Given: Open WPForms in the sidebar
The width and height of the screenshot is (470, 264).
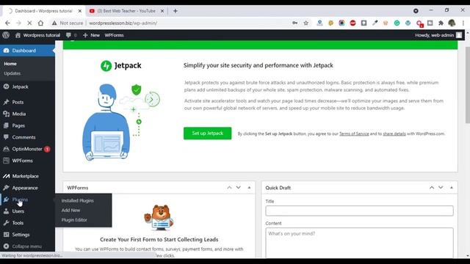Looking at the screenshot, I should [x=27, y=161].
